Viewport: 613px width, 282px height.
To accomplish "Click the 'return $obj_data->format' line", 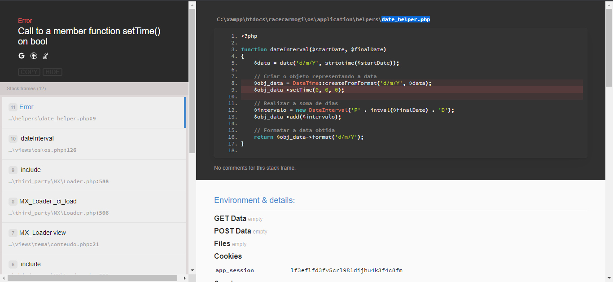I will coord(309,137).
